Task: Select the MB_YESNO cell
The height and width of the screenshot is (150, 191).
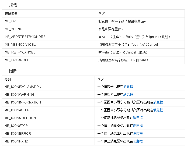Action: [x=49, y=29]
